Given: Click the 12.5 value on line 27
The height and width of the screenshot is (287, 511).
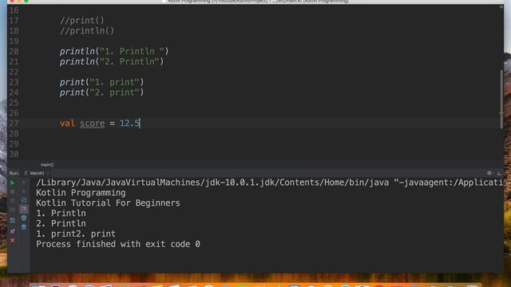Looking at the screenshot, I should click(x=129, y=124).
